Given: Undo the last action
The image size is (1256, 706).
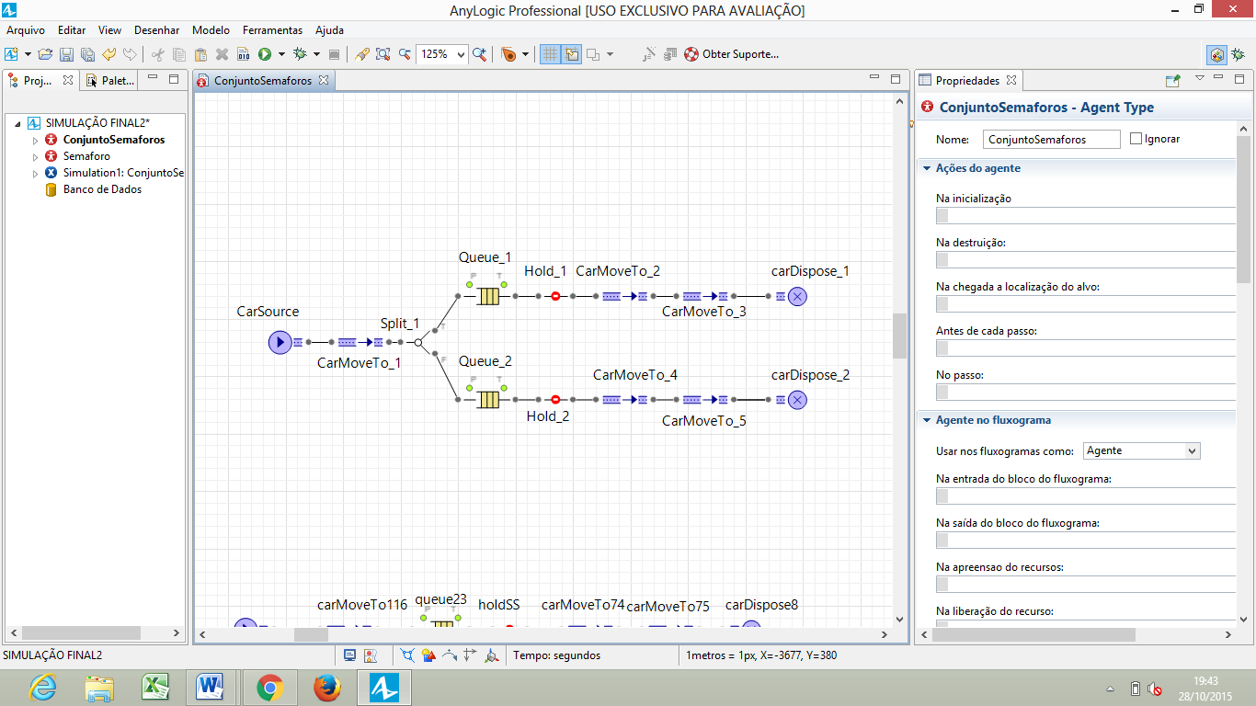Looking at the screenshot, I should [108, 54].
